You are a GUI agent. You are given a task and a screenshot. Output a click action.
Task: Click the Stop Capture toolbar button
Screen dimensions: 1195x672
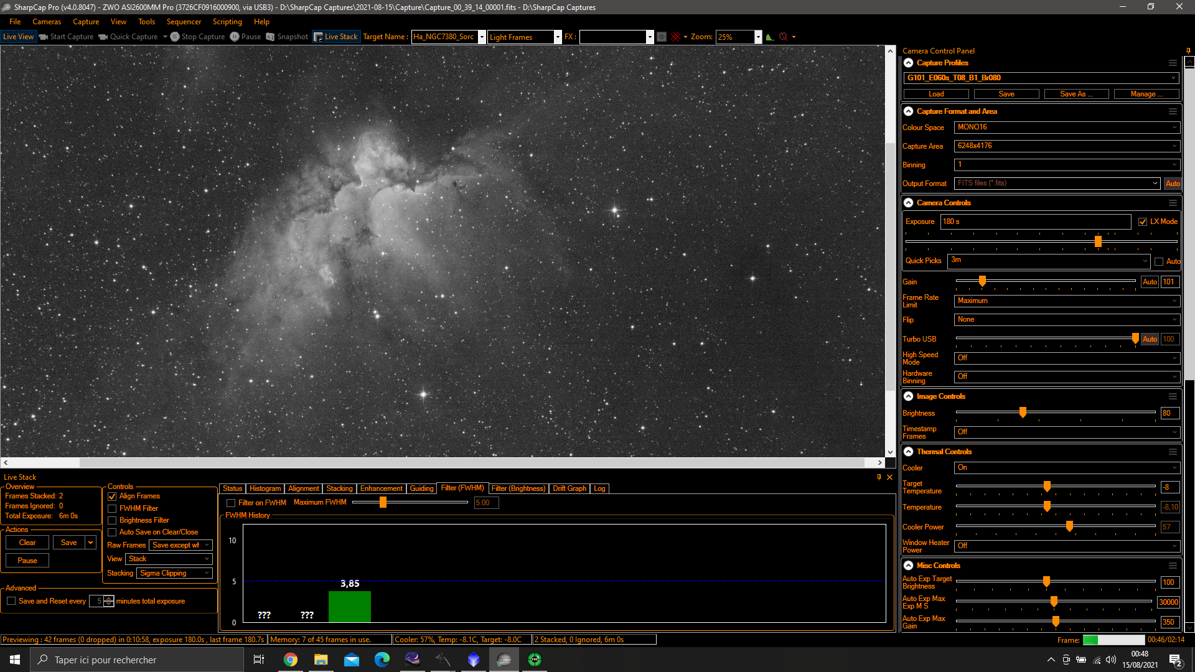coord(198,37)
